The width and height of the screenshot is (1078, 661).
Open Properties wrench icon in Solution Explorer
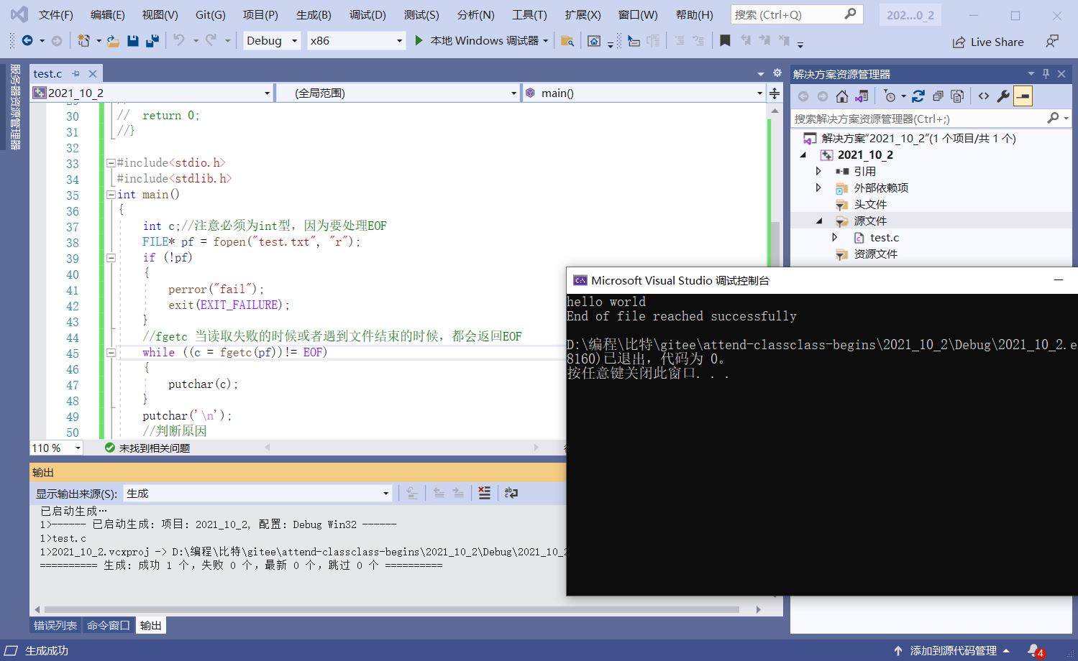pos(1003,96)
